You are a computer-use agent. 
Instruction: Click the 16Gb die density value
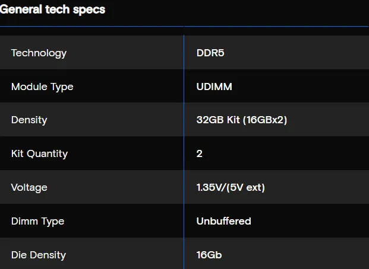tap(209, 255)
